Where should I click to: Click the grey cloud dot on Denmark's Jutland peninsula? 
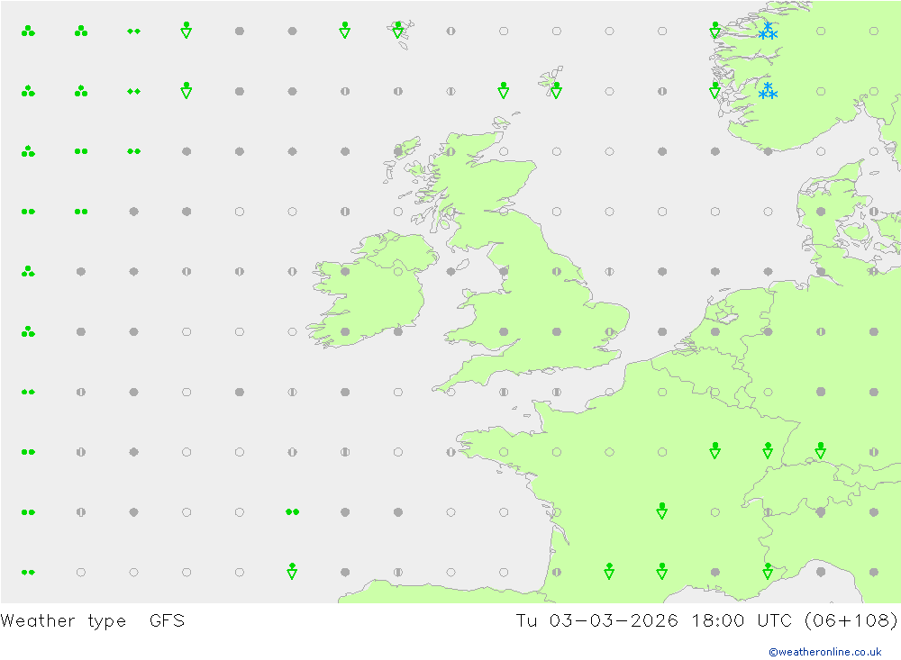coord(821,212)
